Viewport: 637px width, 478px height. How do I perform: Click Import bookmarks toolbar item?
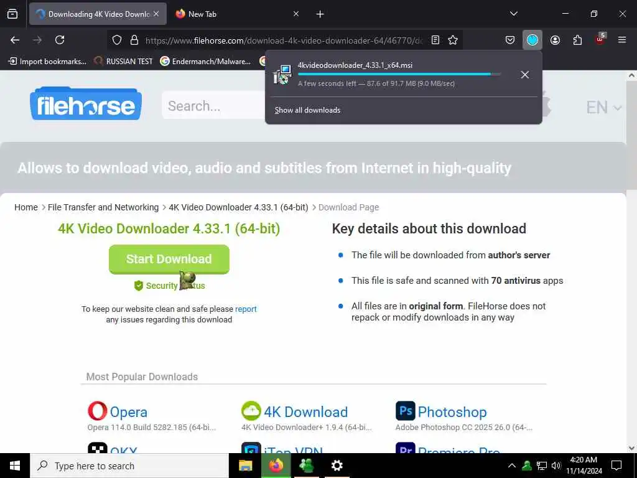click(x=47, y=62)
